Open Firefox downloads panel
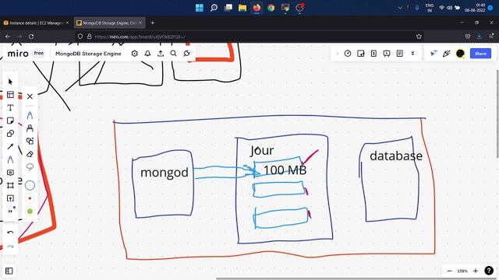The width and height of the screenshot is (499, 280). pyautogui.click(x=480, y=37)
